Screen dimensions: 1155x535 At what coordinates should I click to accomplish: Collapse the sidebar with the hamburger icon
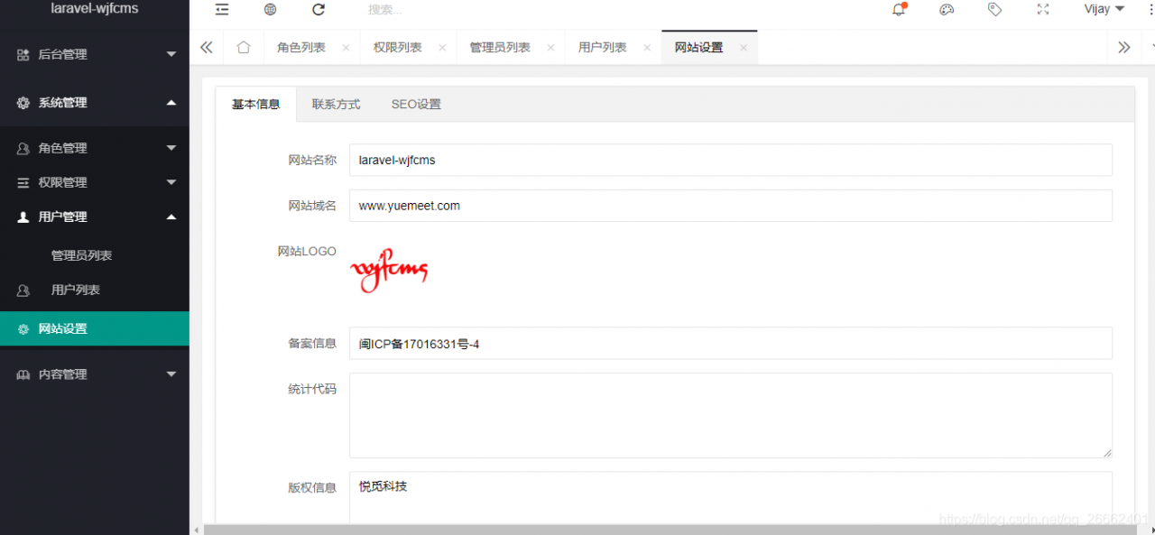[x=222, y=10]
